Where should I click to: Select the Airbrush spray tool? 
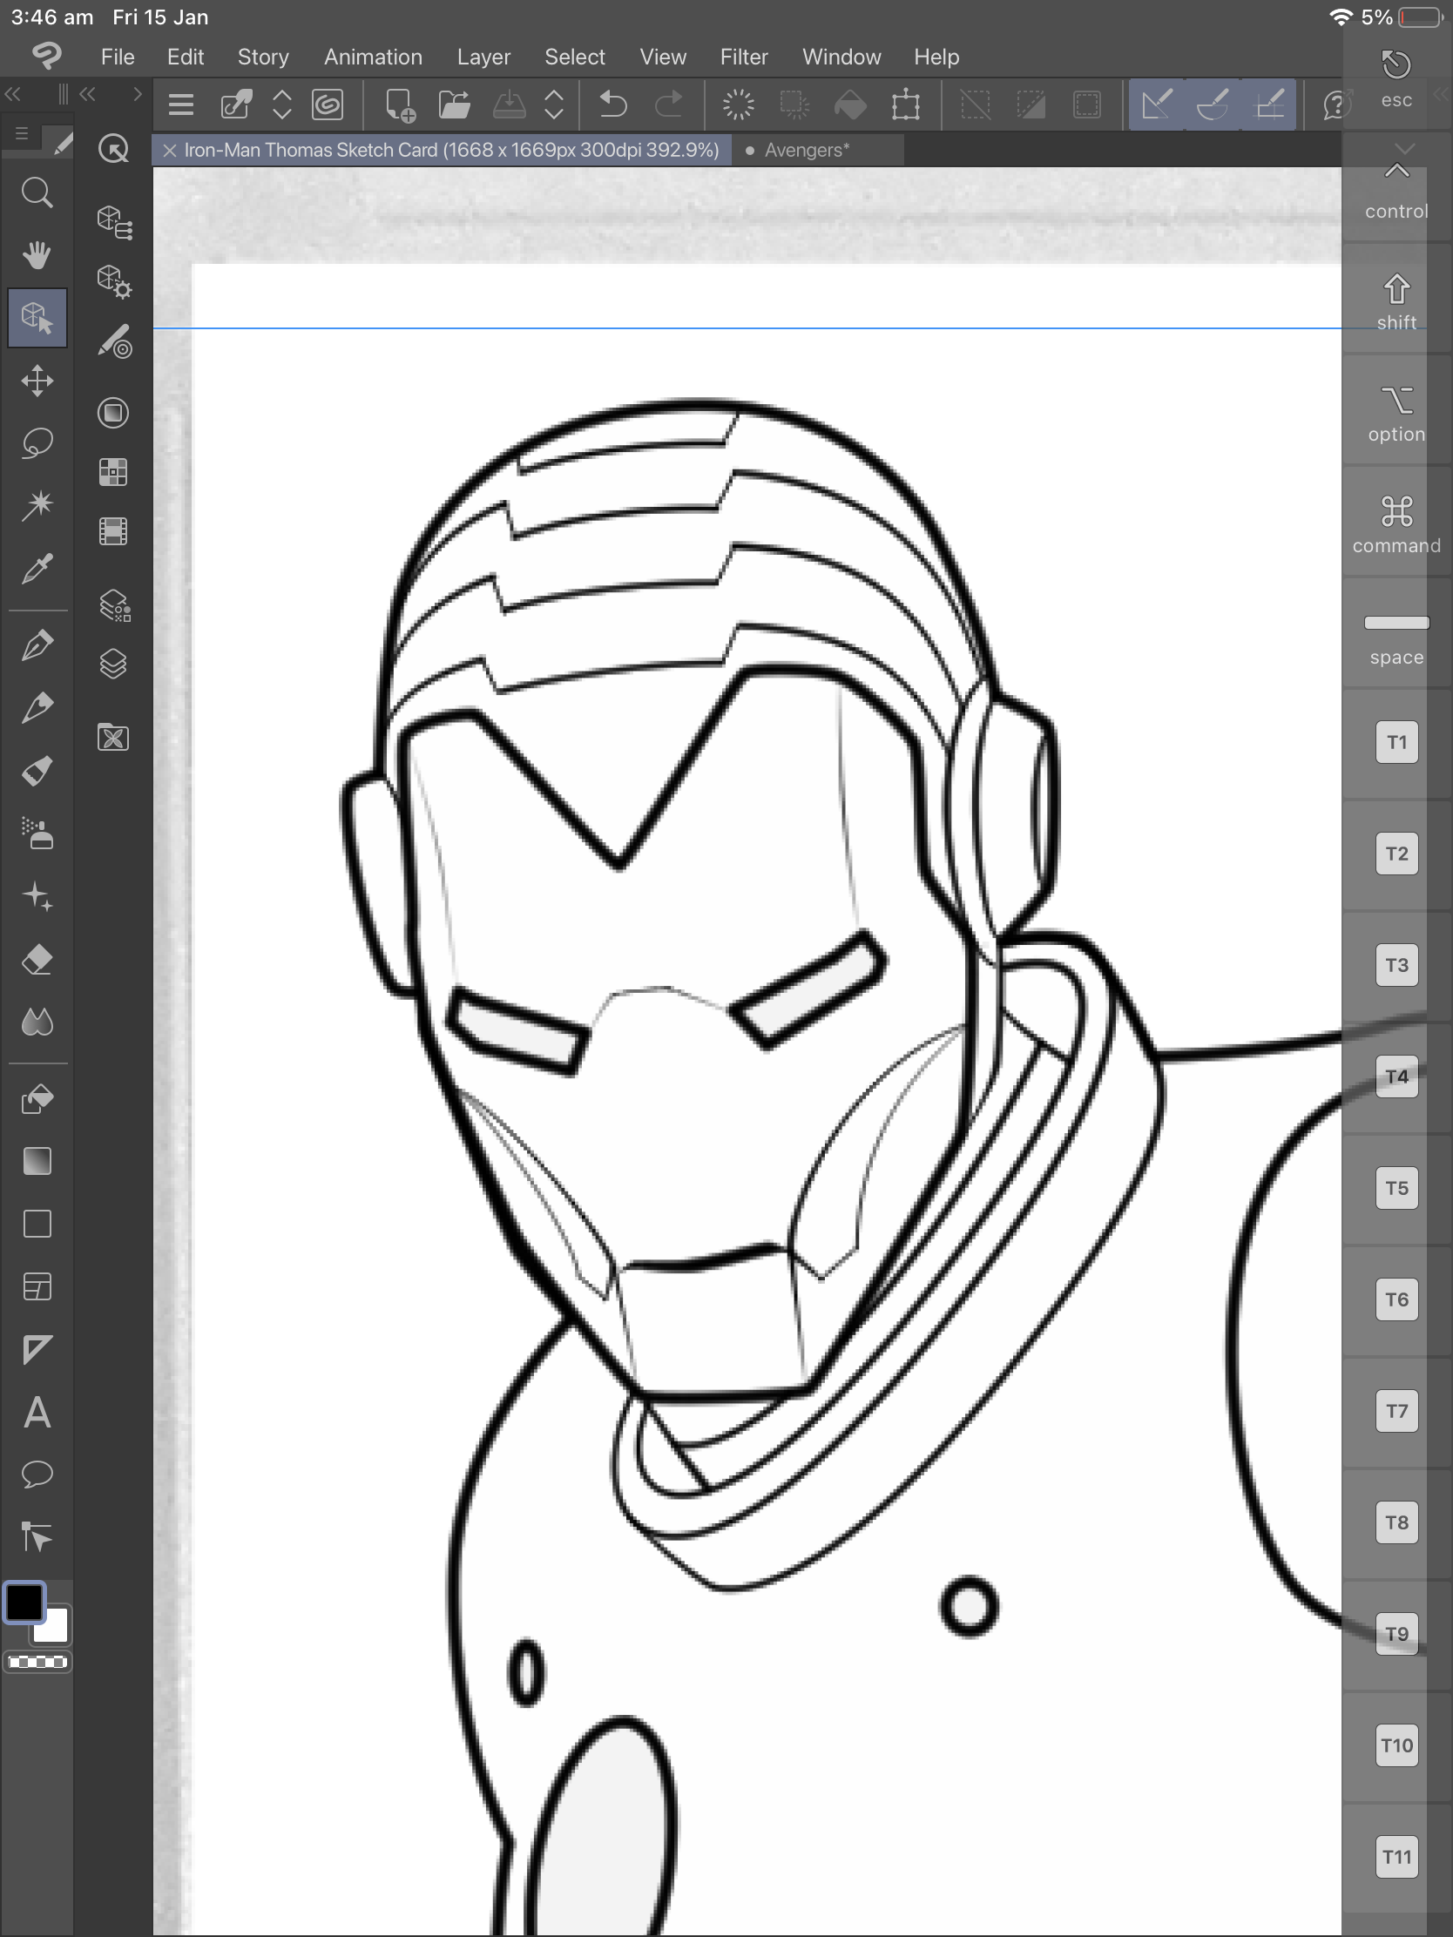37,834
